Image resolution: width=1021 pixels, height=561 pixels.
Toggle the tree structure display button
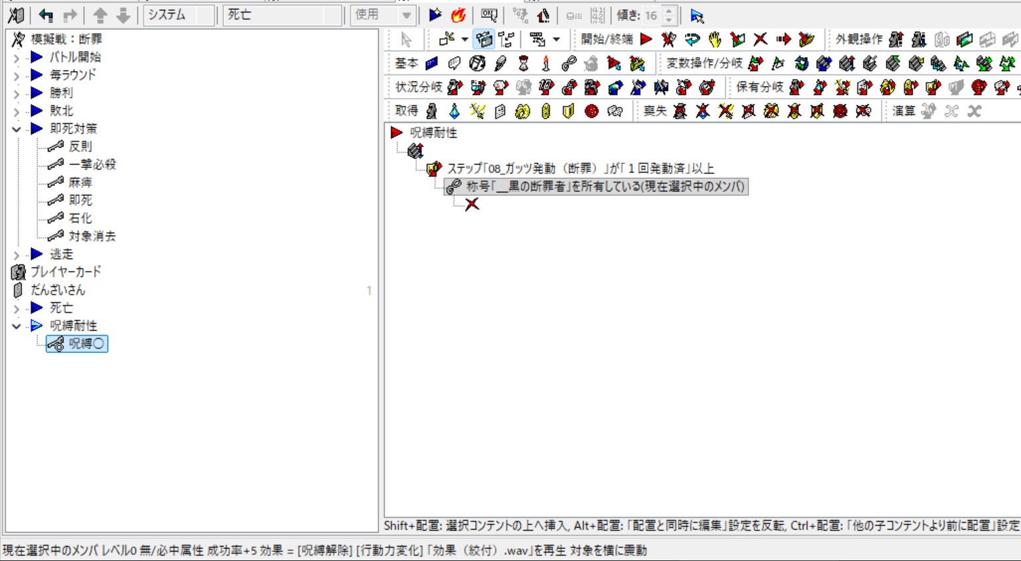click(507, 39)
